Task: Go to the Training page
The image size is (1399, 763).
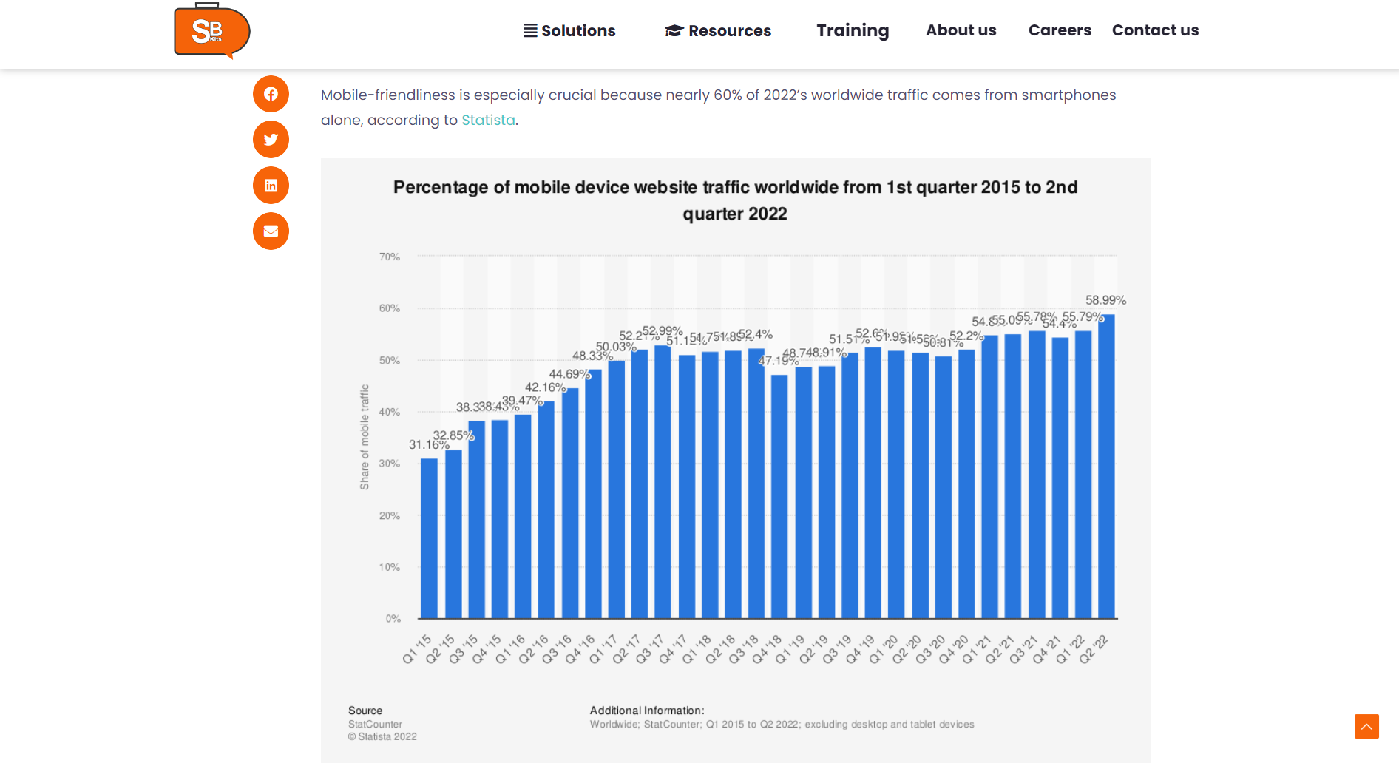Action: (853, 30)
